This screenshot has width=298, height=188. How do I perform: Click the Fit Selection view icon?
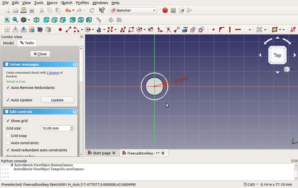(15, 20)
